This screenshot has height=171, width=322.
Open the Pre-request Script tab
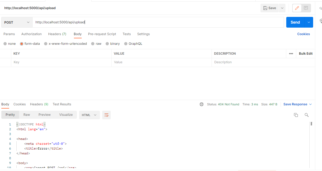click(102, 34)
